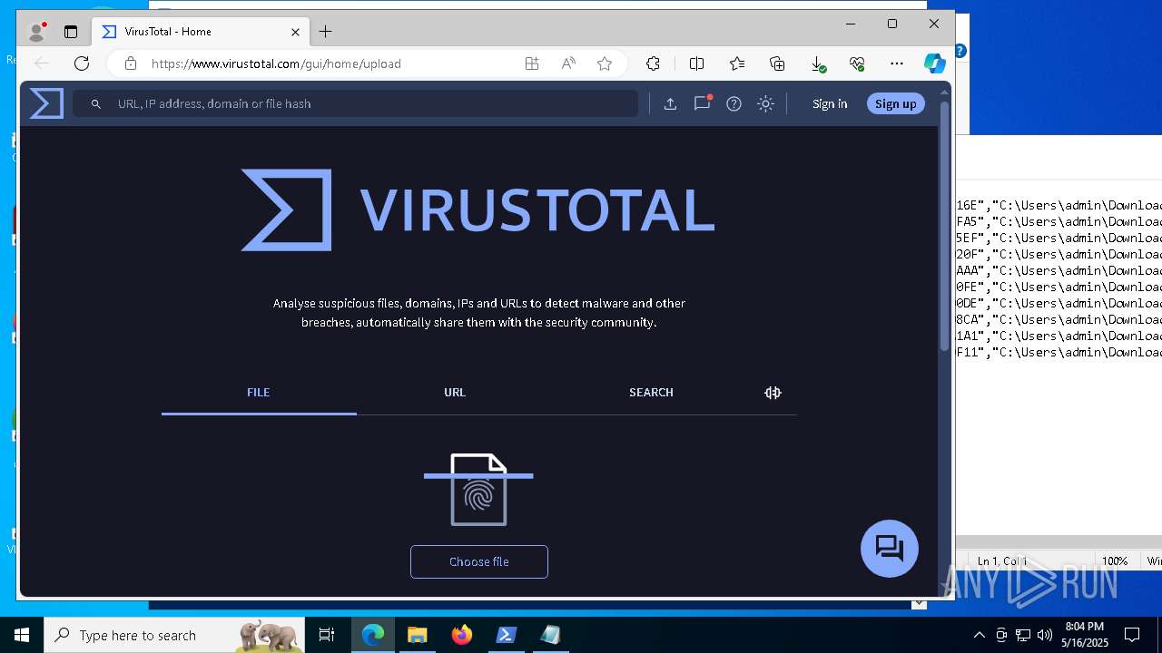Screen dimensions: 1162x653
Task: Click the browser refresh button
Action: tap(82, 63)
